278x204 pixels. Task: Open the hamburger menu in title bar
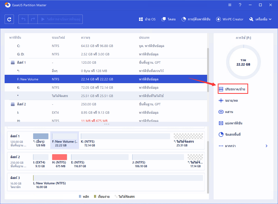click(230, 5)
